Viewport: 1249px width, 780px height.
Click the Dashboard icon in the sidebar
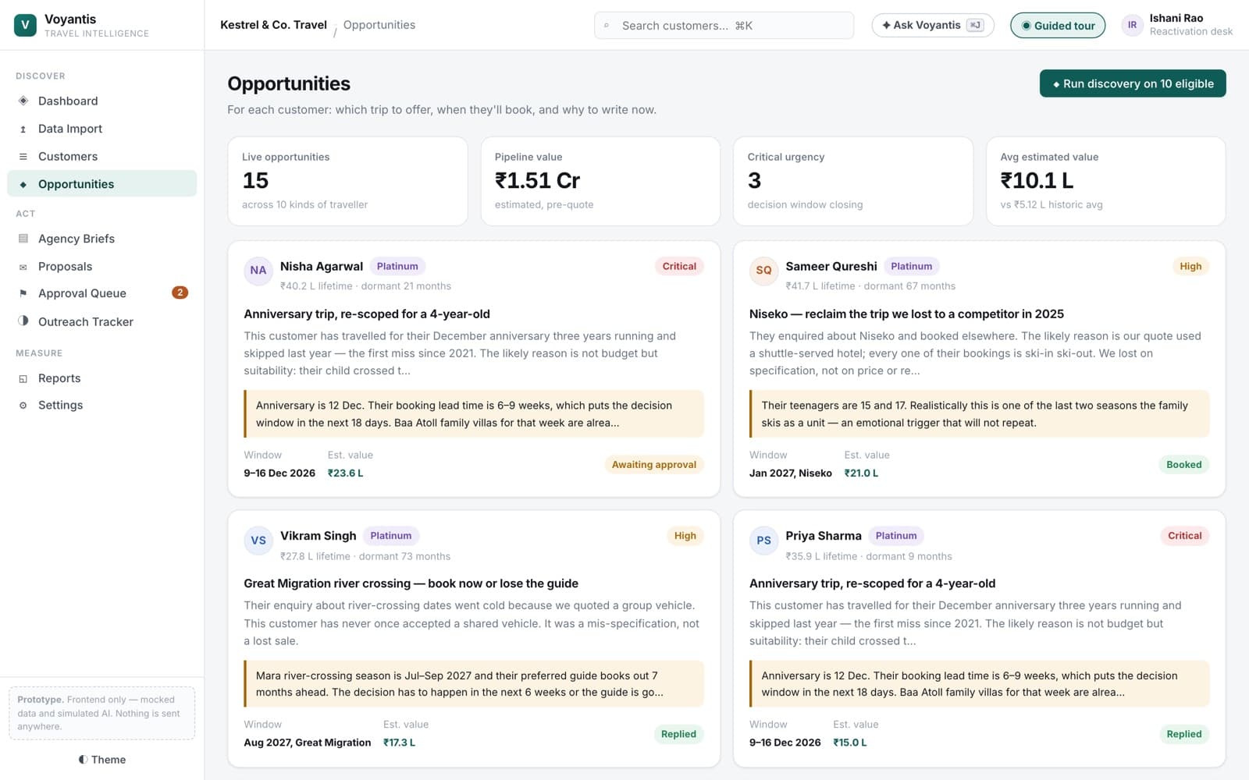[23, 101]
